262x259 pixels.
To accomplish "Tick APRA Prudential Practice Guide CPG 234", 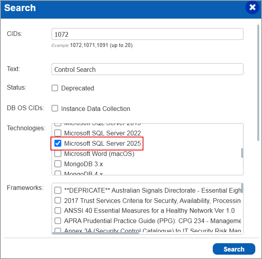I will coord(58,221).
